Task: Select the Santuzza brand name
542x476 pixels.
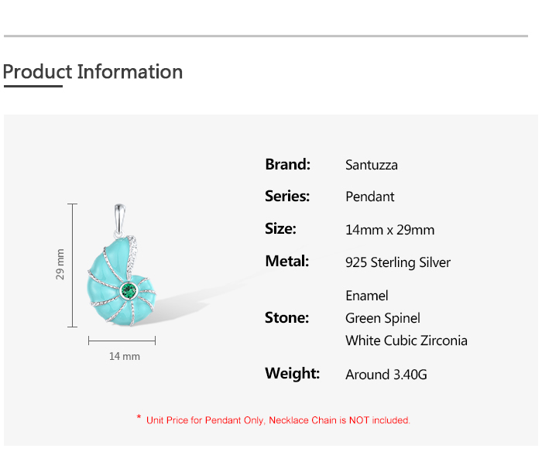Action: [372, 165]
